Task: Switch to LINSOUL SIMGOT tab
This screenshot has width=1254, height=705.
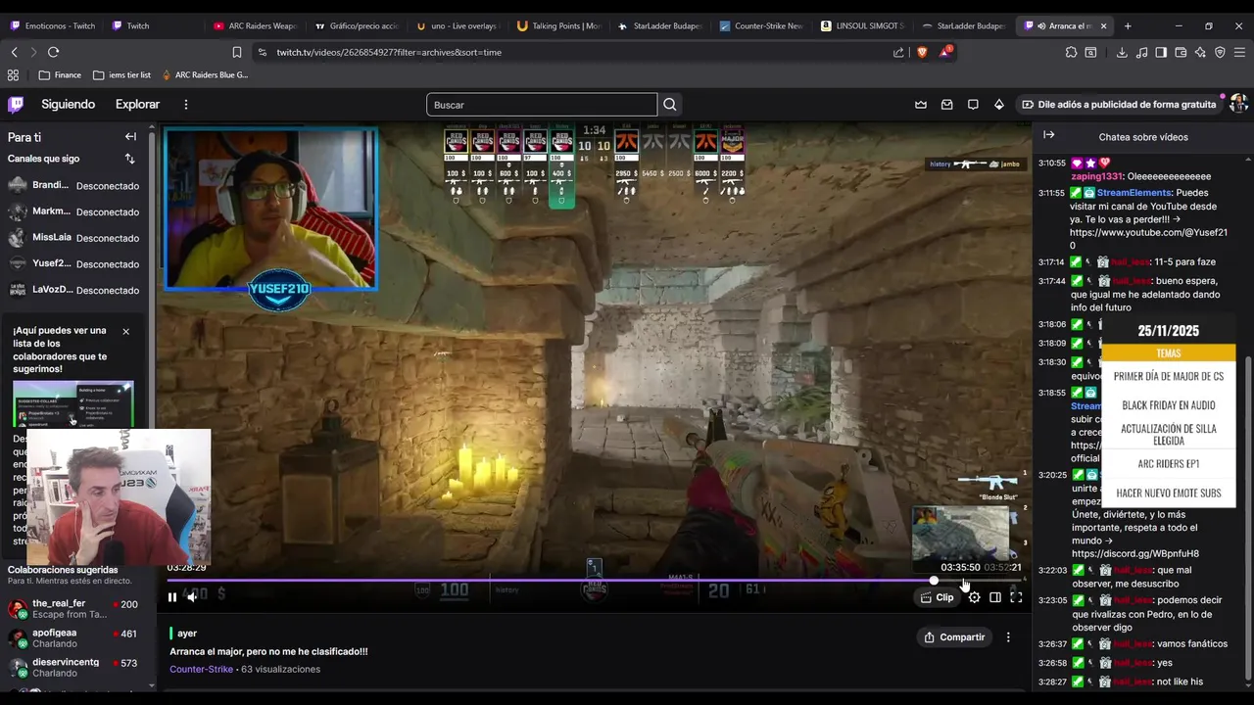Action: pos(862,25)
